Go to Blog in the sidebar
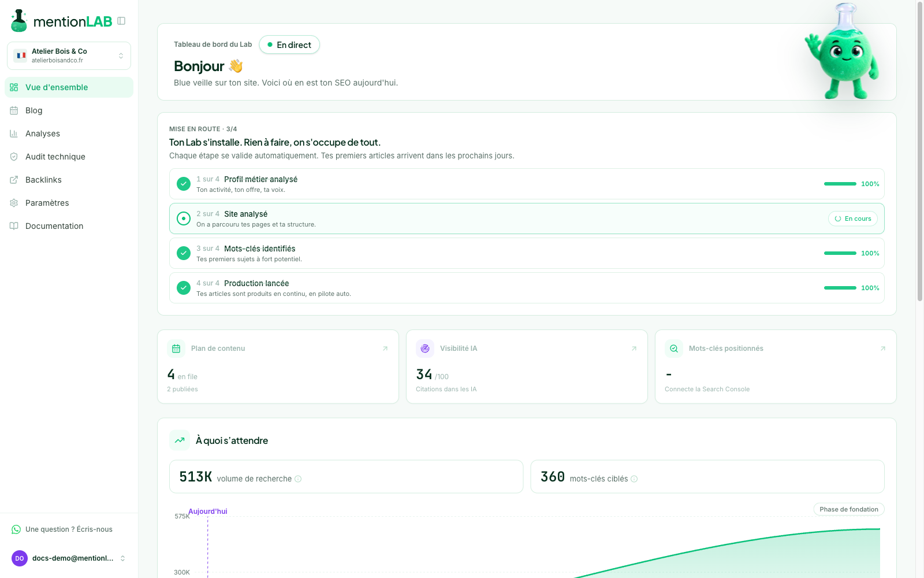 point(69,110)
